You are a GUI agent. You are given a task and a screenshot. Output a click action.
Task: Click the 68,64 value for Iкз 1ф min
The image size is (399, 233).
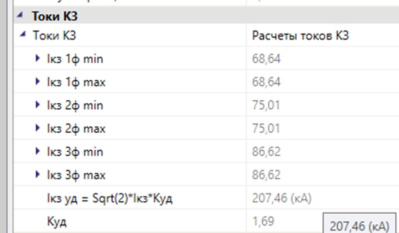pyautogui.click(x=267, y=59)
